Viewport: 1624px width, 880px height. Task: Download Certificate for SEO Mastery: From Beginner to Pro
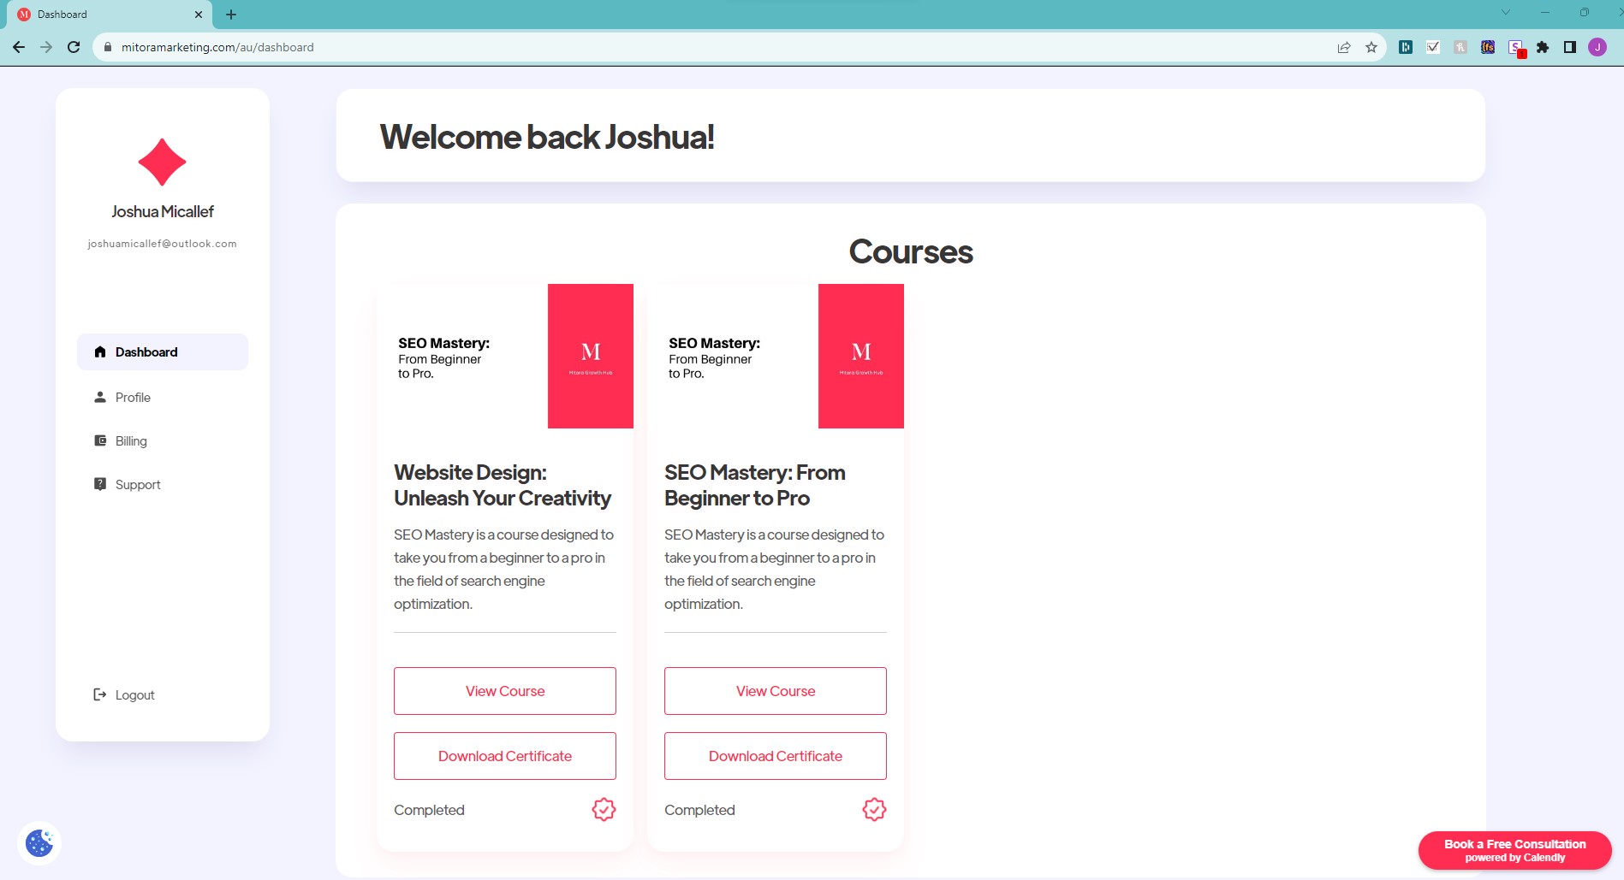[775, 755]
